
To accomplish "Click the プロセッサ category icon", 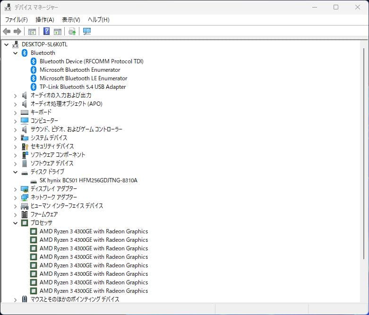I will coord(25,223).
